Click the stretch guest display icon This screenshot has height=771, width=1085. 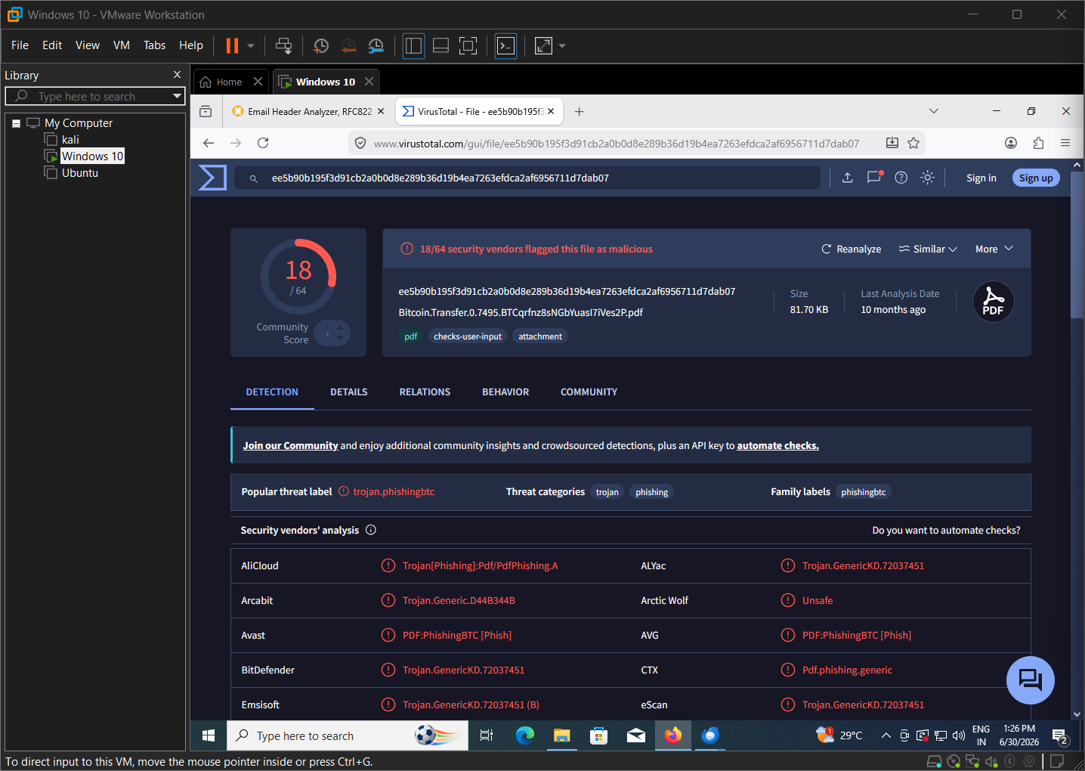(x=543, y=46)
